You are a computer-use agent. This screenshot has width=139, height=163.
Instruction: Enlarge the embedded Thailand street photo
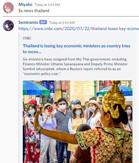[x=78, y=122]
